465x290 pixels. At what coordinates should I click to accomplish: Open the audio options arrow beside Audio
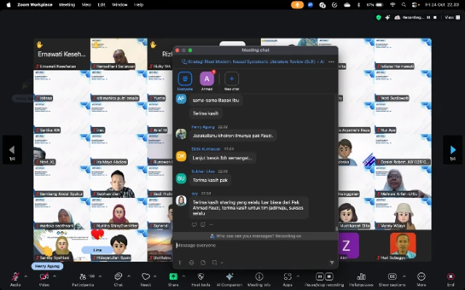[26, 276]
